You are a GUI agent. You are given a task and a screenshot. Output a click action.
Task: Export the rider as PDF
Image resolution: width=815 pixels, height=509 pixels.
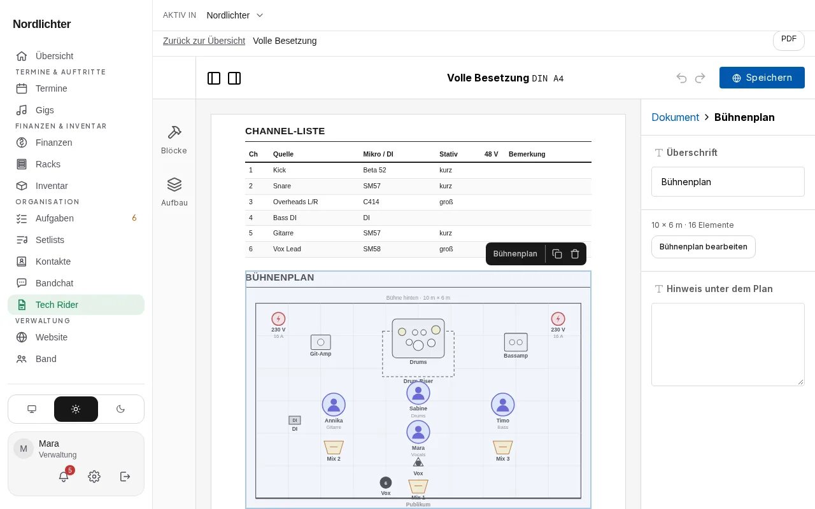pyautogui.click(x=789, y=39)
